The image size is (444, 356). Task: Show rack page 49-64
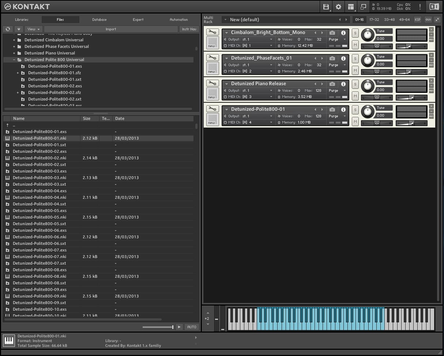[x=405, y=19]
